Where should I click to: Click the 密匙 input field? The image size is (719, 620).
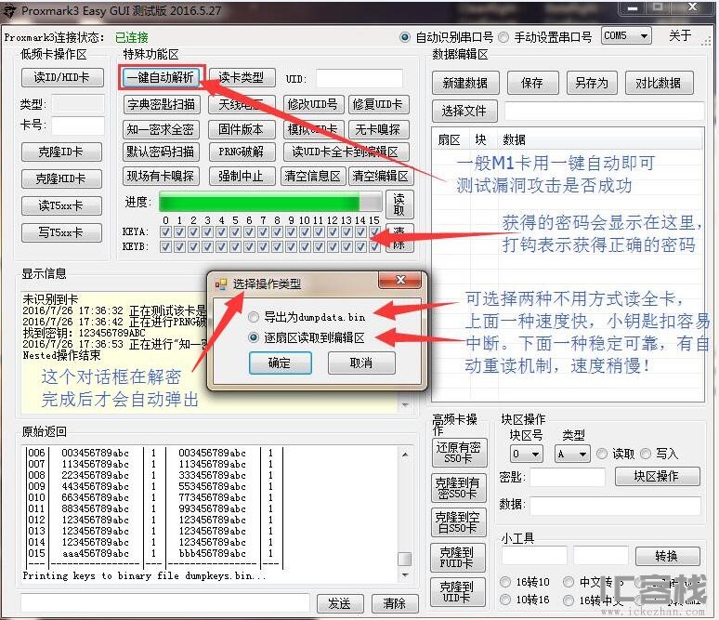[x=568, y=477]
